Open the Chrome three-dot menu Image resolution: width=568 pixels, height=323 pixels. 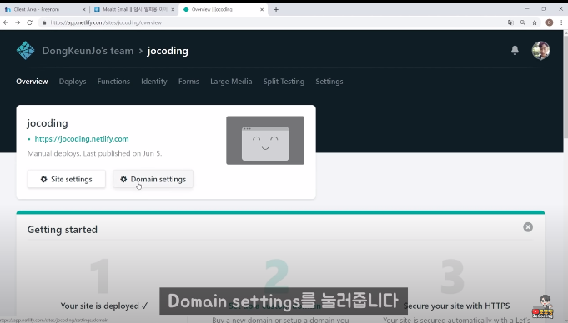tap(561, 22)
